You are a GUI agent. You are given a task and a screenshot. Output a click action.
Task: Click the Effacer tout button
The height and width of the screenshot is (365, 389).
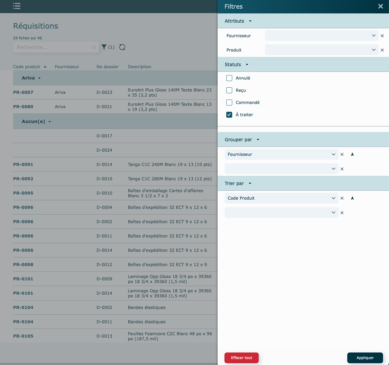tap(241, 358)
